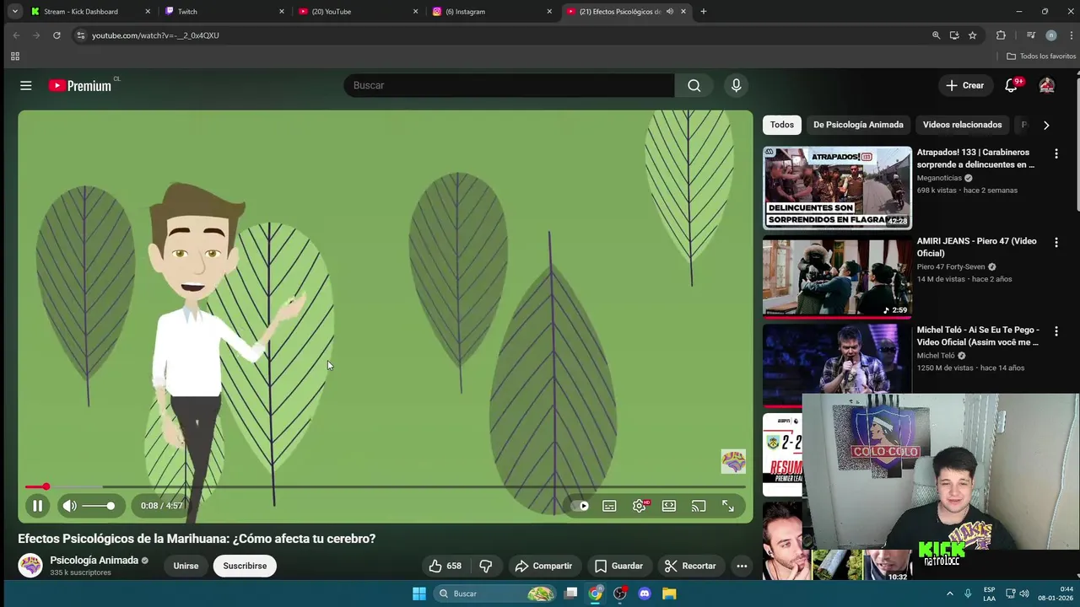Open Chrome tab search dropdown arrow
1080x607 pixels.
(x=14, y=12)
